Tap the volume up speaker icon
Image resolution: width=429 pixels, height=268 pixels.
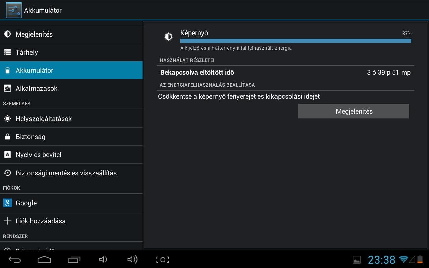[x=132, y=260]
